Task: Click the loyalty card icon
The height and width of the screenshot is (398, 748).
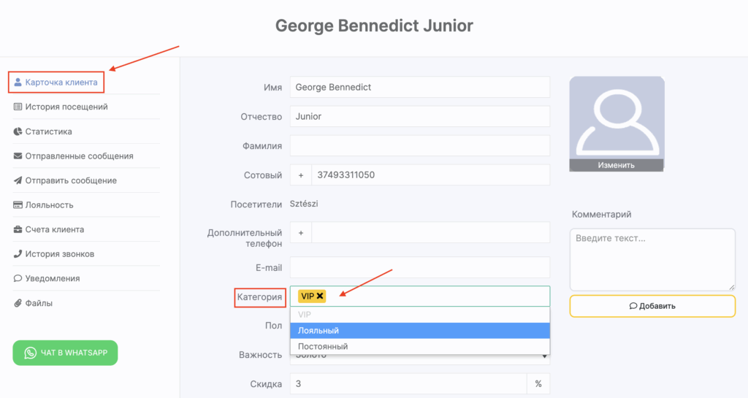Action: [18, 205]
